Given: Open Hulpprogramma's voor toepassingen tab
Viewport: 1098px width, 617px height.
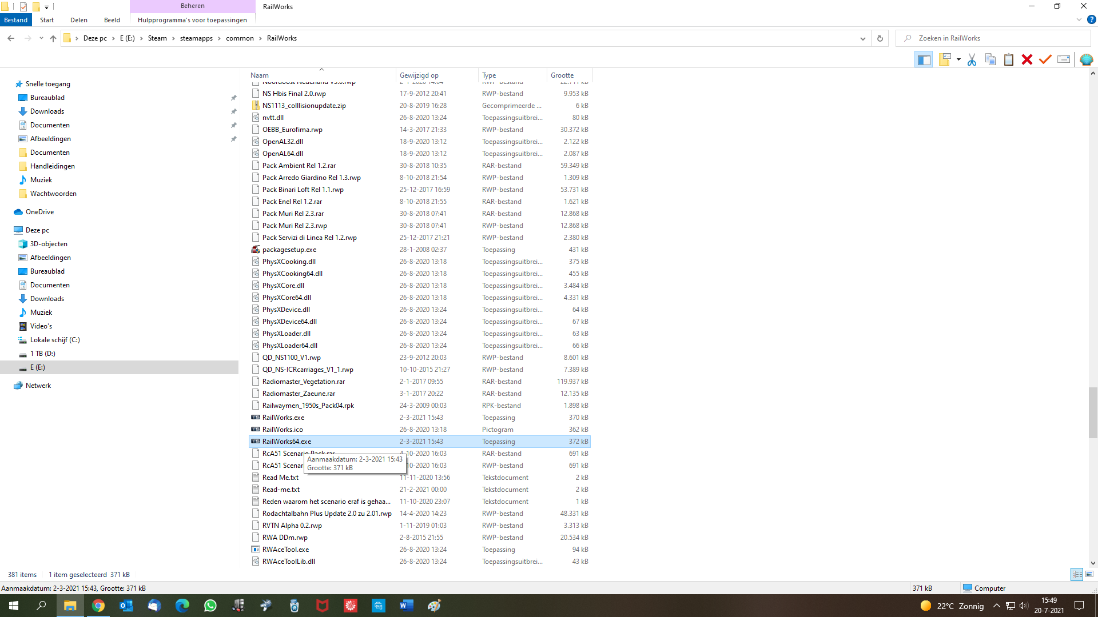Looking at the screenshot, I should 193,20.
